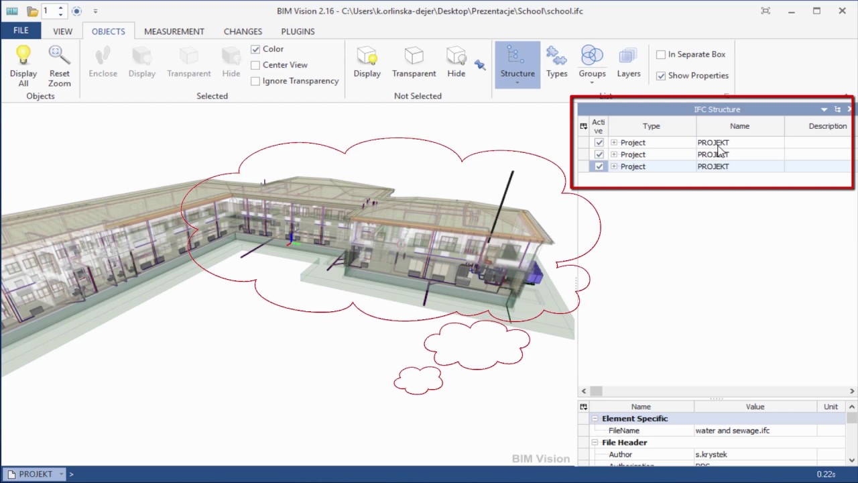Open the dropdown arrow under Groups
The width and height of the screenshot is (858, 483).
pos(592,83)
